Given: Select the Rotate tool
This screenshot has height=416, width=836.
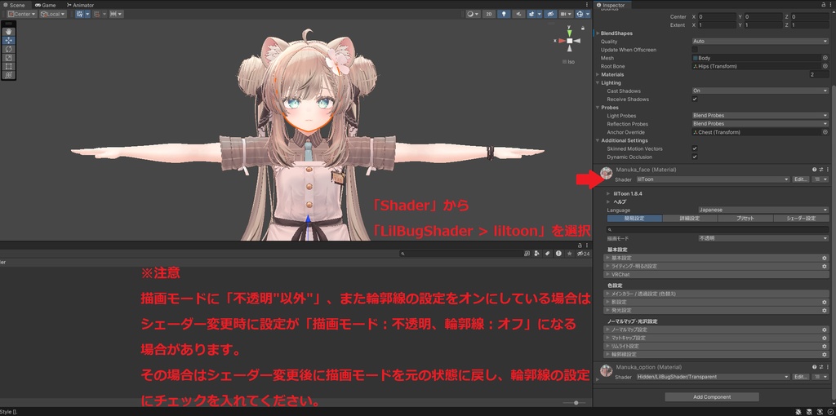Looking at the screenshot, I should click(x=9, y=49).
